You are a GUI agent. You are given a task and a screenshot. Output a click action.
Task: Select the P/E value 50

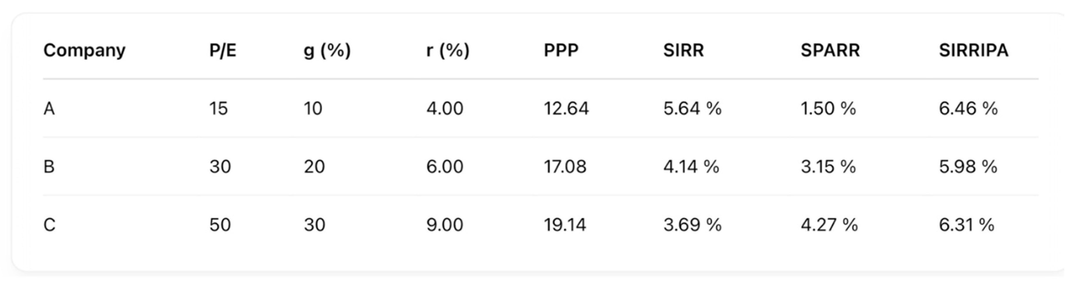pos(220,225)
